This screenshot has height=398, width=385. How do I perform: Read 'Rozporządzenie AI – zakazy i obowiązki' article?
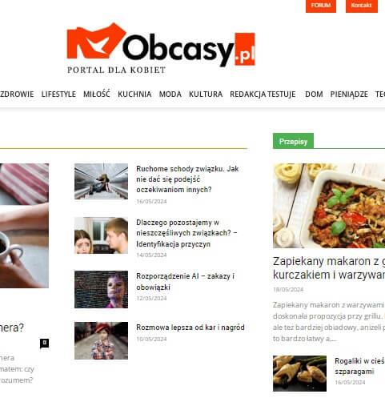(x=185, y=282)
